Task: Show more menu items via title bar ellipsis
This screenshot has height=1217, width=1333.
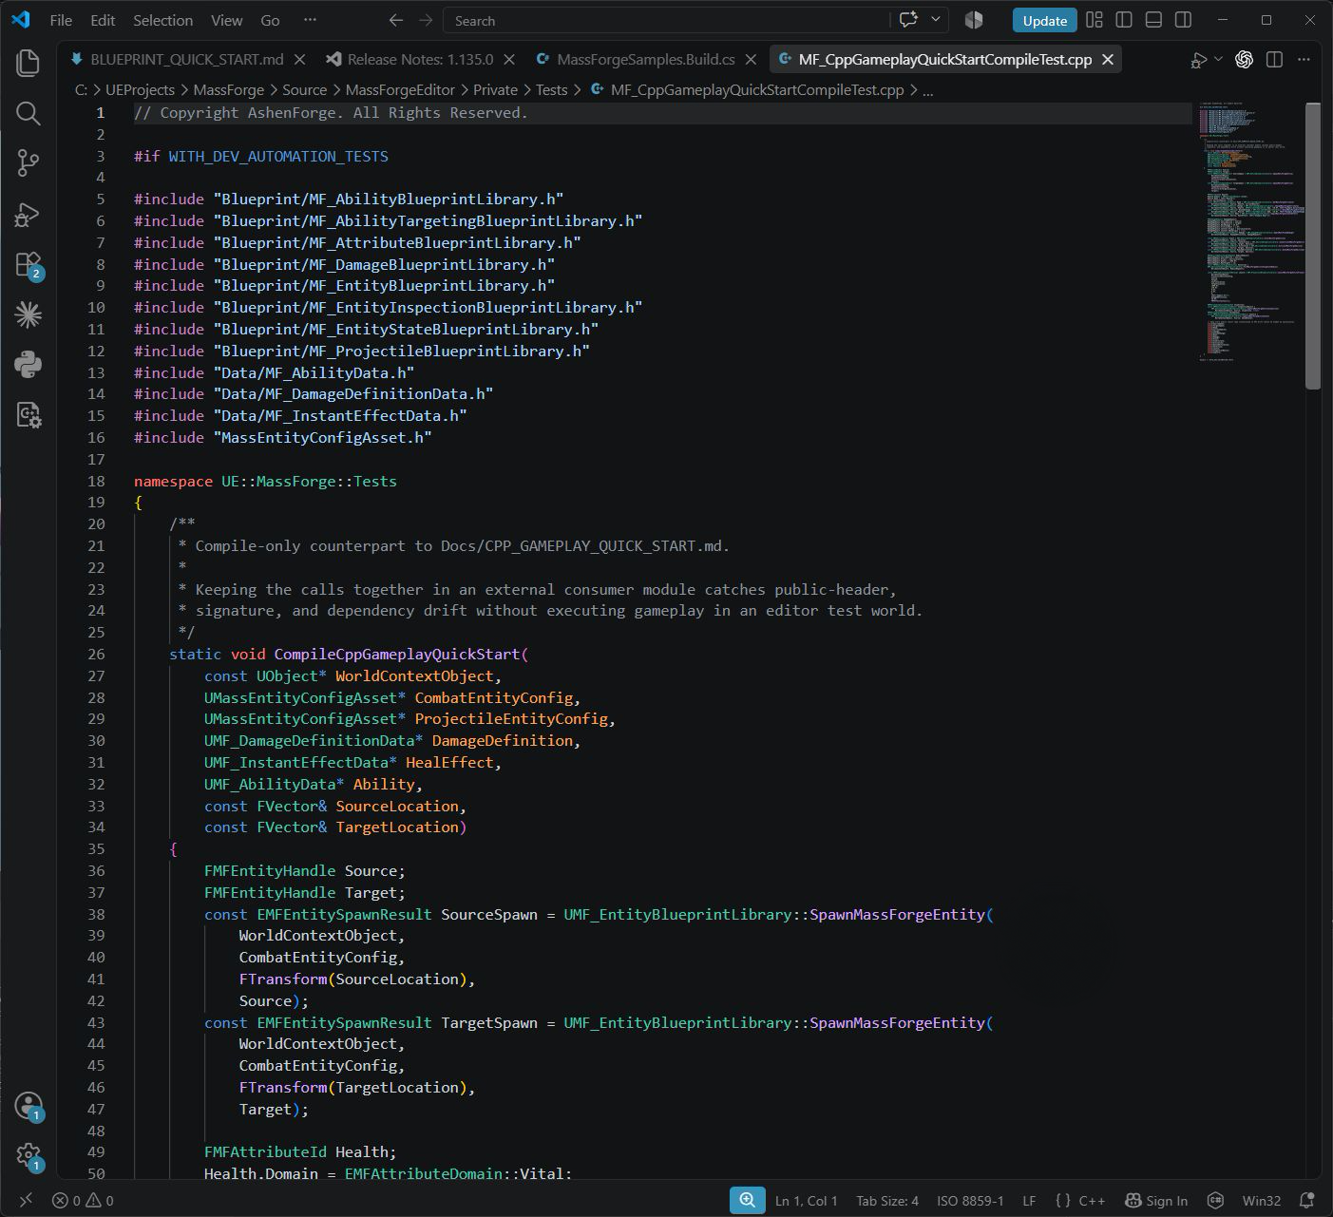Action: point(310,20)
